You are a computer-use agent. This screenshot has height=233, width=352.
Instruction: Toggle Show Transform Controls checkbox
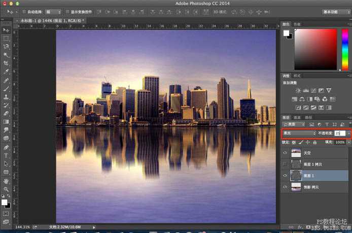point(67,12)
